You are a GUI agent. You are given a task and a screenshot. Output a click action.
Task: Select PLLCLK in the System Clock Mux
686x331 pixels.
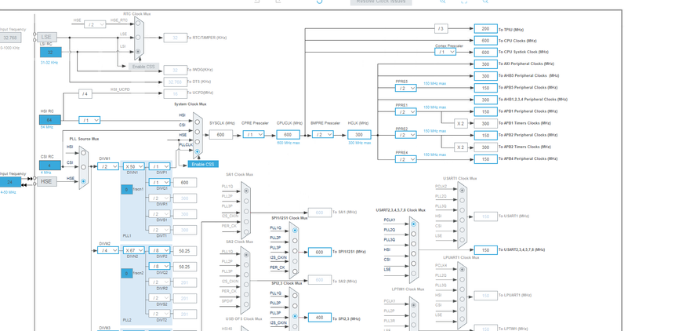[x=198, y=151]
